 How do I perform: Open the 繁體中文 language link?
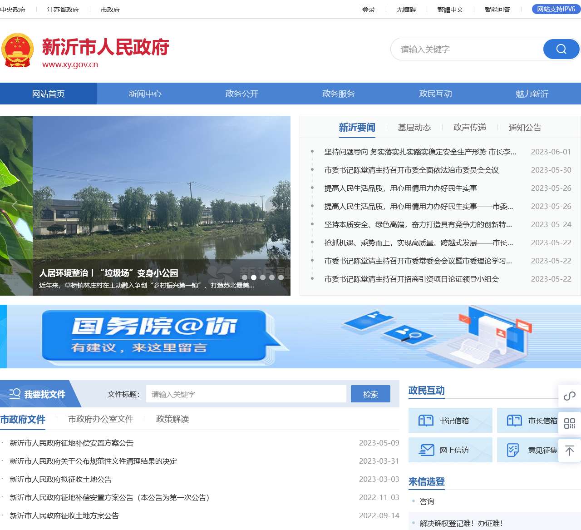click(x=449, y=9)
